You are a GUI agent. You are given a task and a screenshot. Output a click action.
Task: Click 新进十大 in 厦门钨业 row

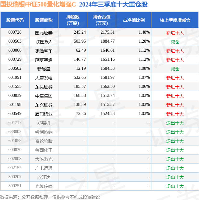click(x=175, y=114)
